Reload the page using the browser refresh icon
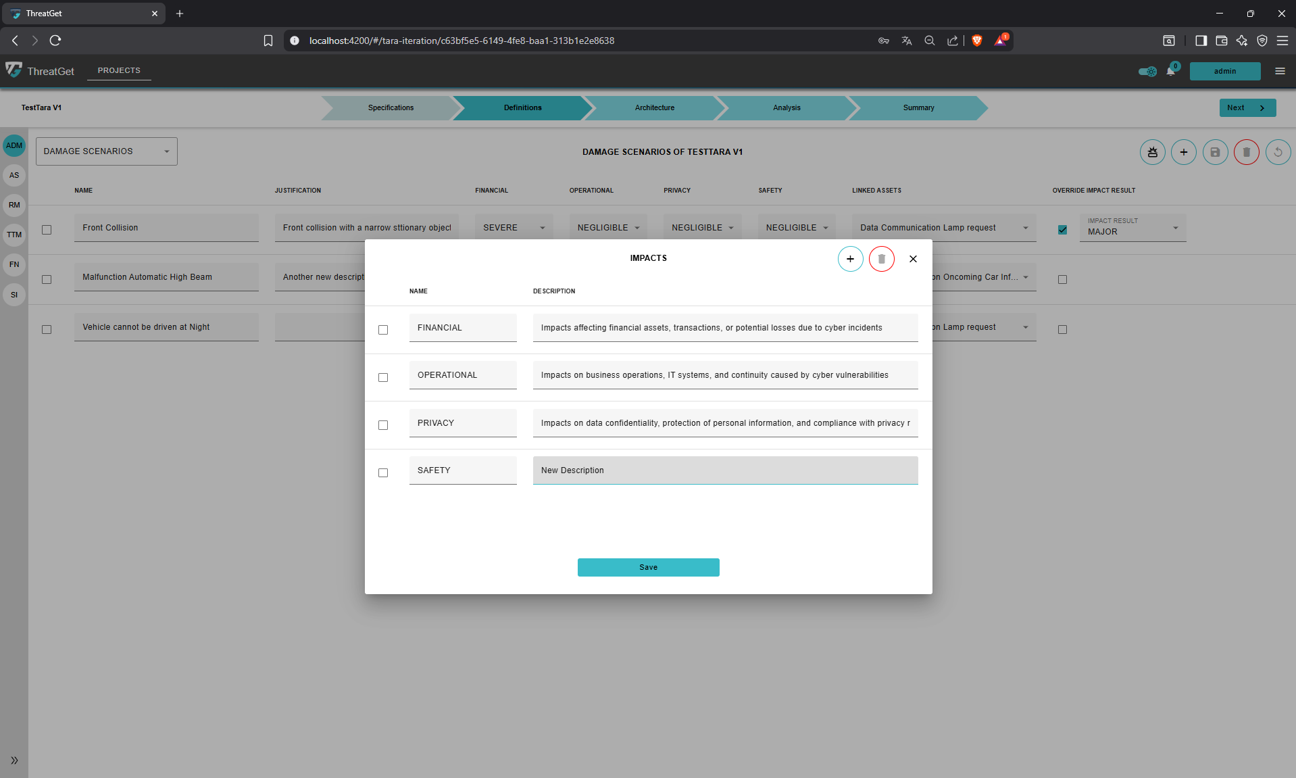The width and height of the screenshot is (1296, 778). (55, 41)
